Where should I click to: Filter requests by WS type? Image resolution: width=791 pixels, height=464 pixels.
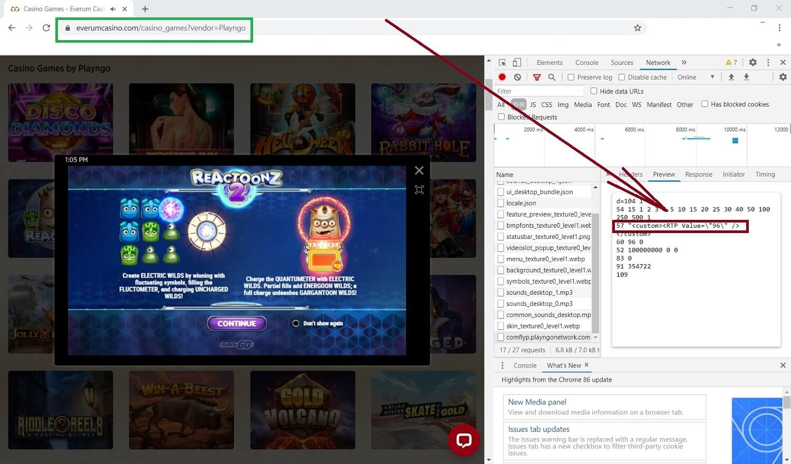[x=637, y=104]
